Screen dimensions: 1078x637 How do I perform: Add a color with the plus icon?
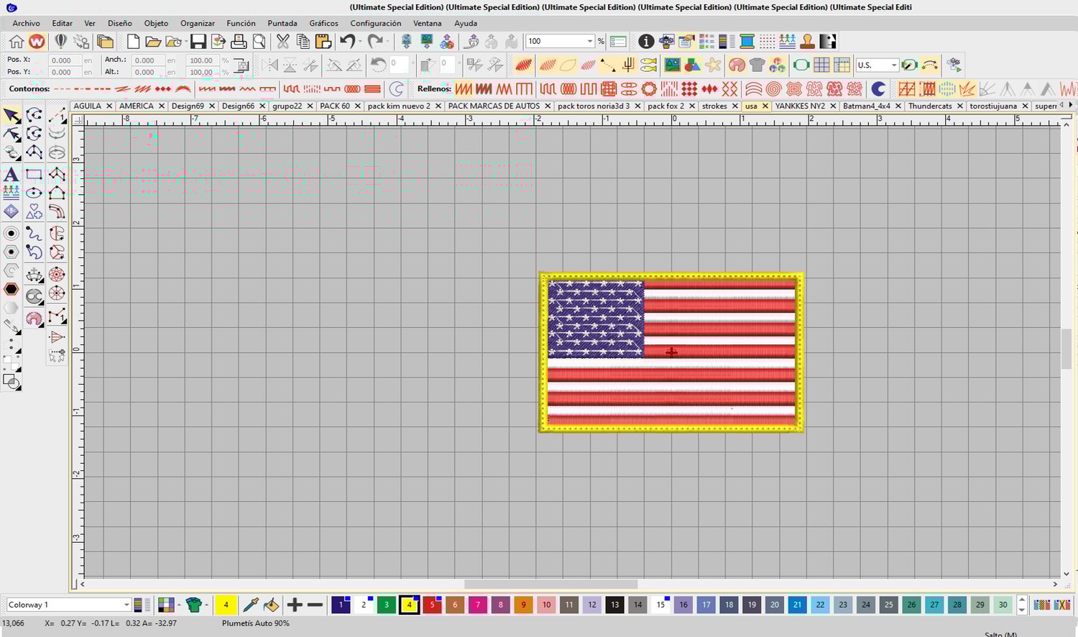pyautogui.click(x=295, y=605)
